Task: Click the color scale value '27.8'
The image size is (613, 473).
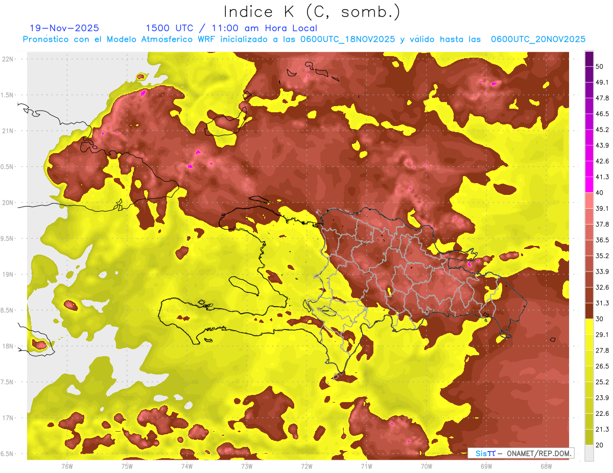Action: pos(602,351)
